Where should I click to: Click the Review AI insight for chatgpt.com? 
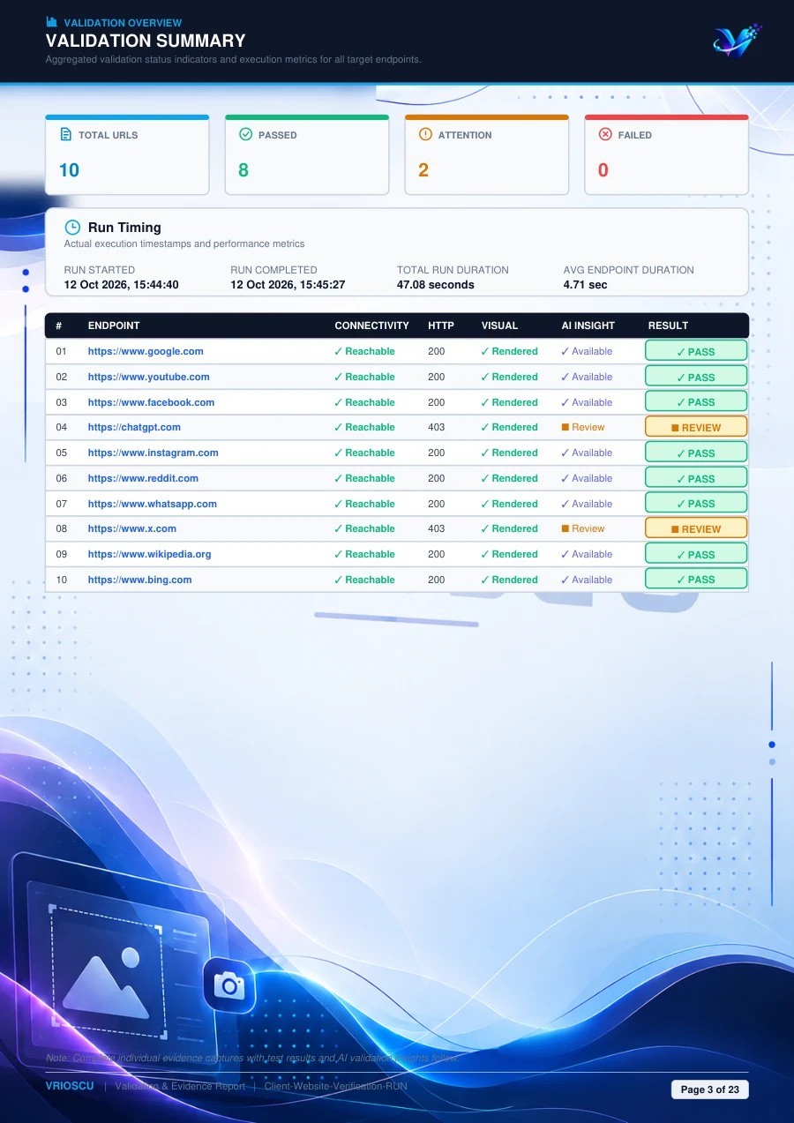coord(583,427)
